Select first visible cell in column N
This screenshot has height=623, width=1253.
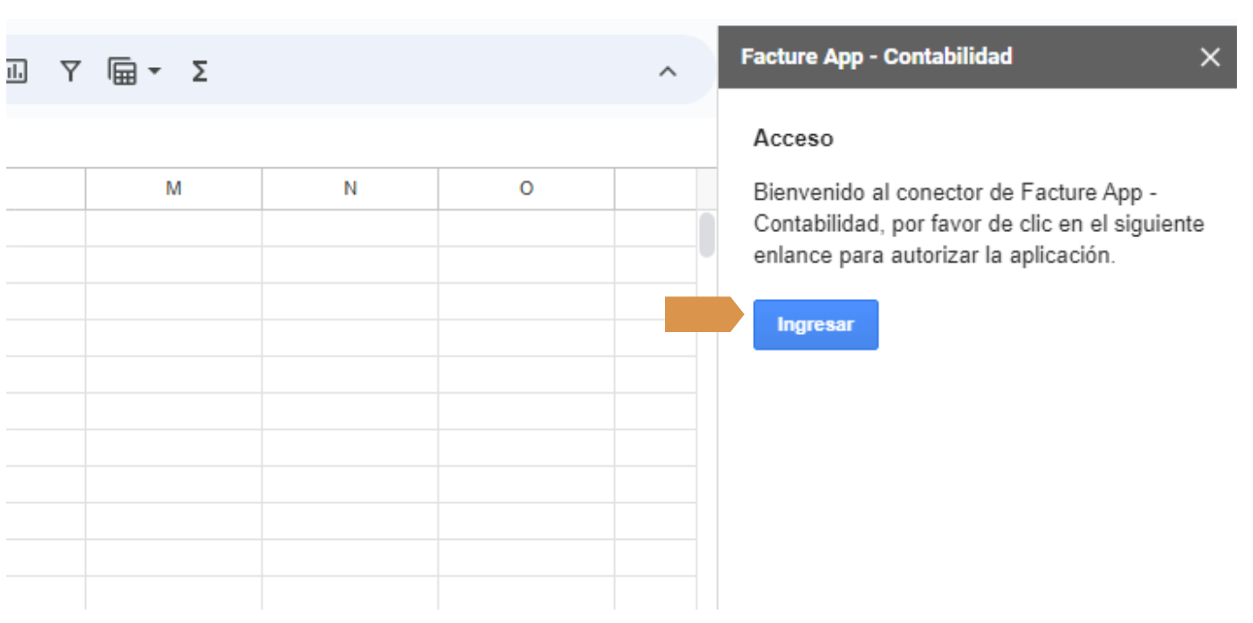(x=350, y=228)
